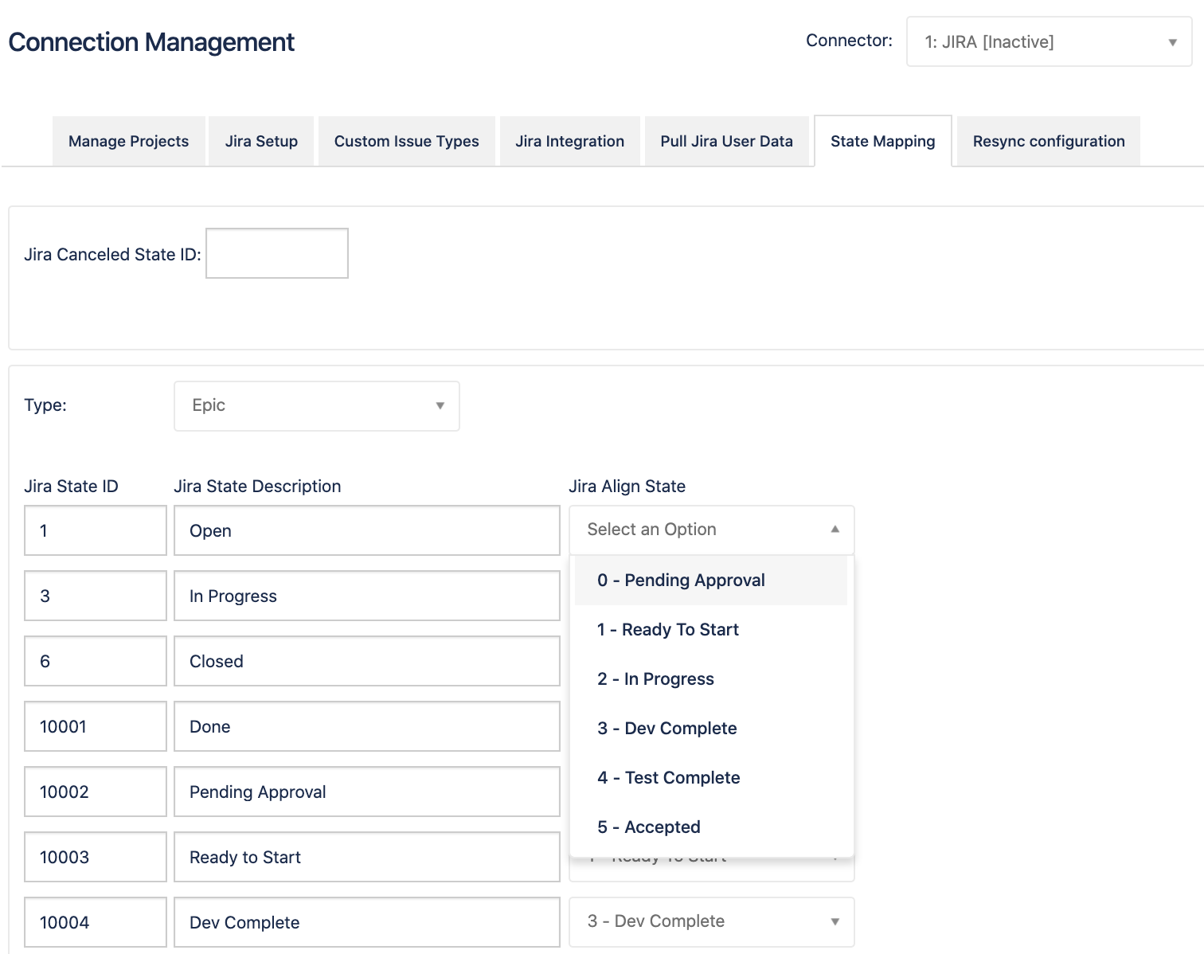Image resolution: width=1204 pixels, height=954 pixels.
Task: Click the In Progress description field
Action: click(x=367, y=596)
